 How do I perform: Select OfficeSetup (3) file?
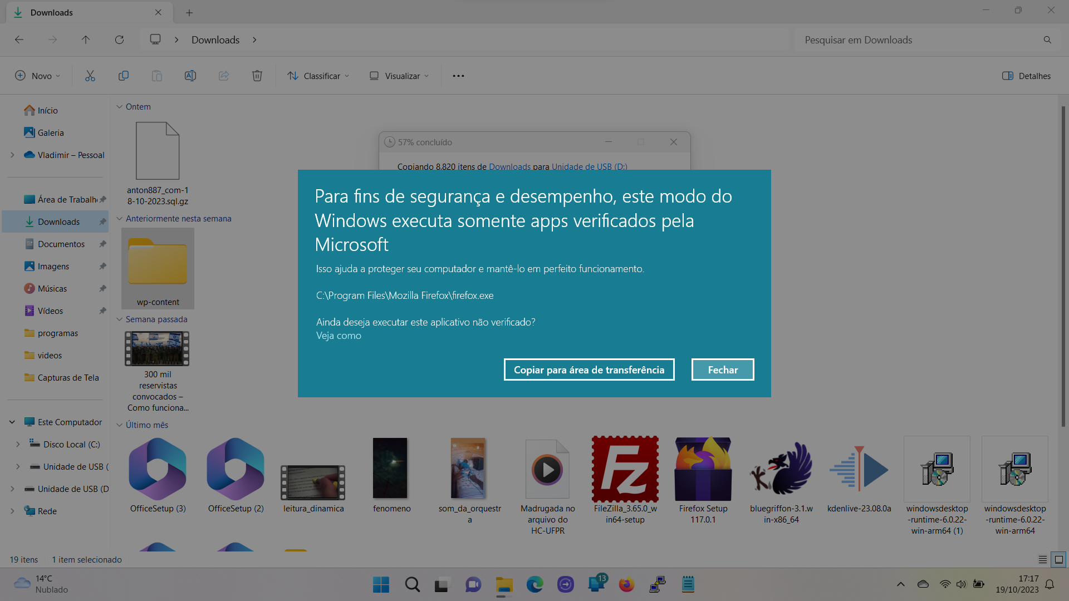pyautogui.click(x=158, y=475)
